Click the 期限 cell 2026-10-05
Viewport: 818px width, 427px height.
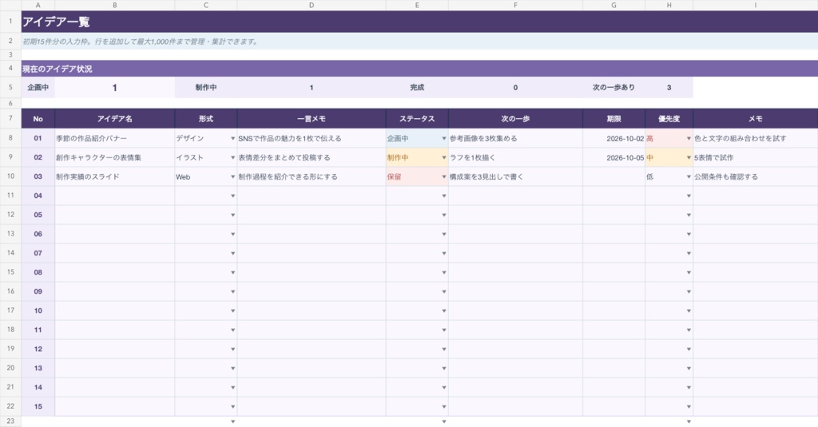613,157
